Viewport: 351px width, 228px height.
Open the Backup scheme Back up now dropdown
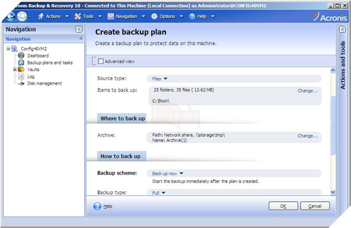(168, 174)
